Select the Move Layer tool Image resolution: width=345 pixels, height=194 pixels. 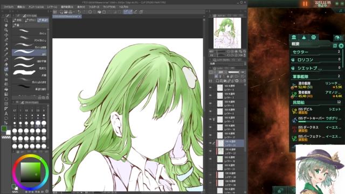[6, 35]
